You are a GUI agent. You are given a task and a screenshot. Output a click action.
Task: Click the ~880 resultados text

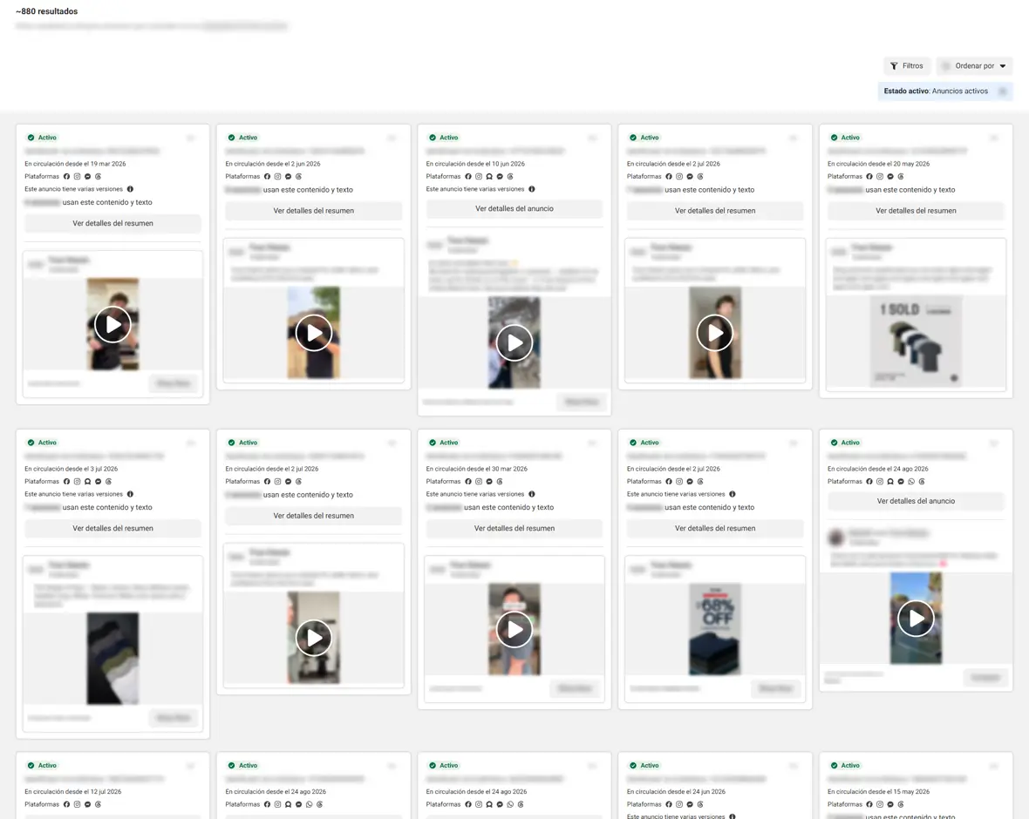tap(46, 11)
